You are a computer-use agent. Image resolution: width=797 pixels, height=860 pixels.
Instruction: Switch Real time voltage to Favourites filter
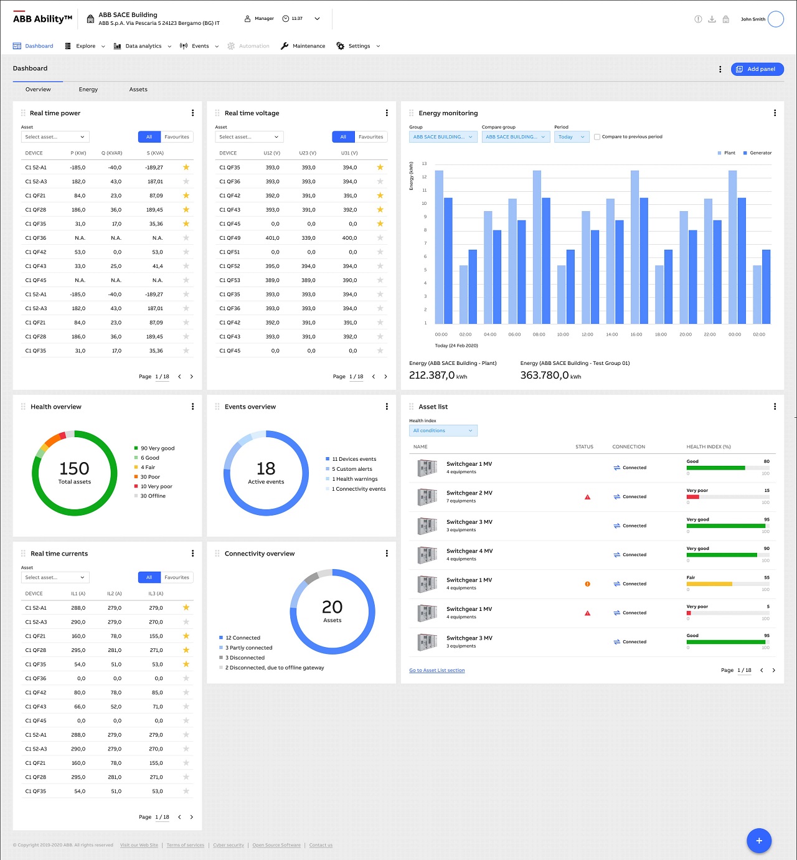point(370,137)
